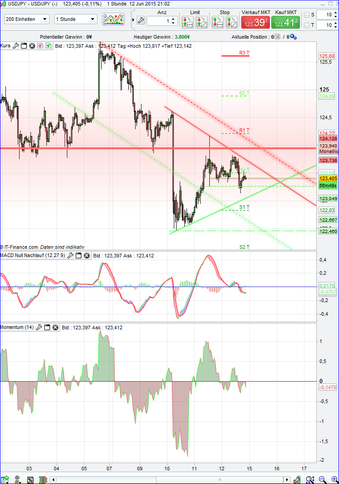
Task: Click the 122,460 price level label
Action: pos(328,231)
